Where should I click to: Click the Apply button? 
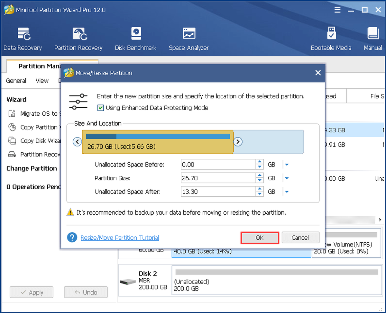tap(32, 292)
